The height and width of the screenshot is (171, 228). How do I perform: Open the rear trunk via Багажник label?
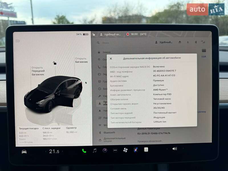pos(82,60)
